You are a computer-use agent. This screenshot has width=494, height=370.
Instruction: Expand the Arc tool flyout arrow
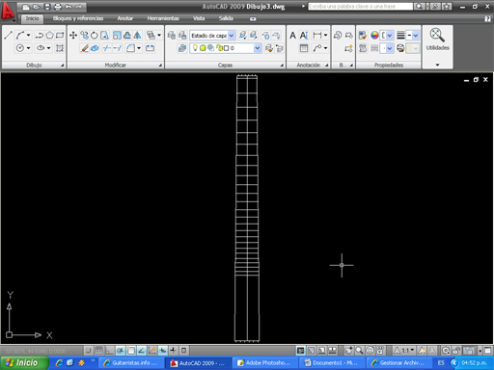(x=29, y=35)
